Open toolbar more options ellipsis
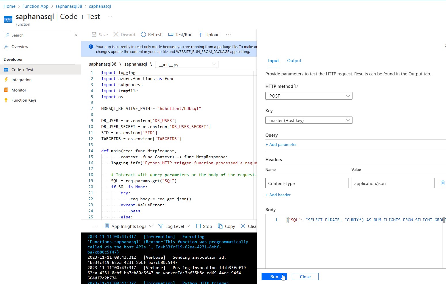The image size is (446, 284). (229, 35)
